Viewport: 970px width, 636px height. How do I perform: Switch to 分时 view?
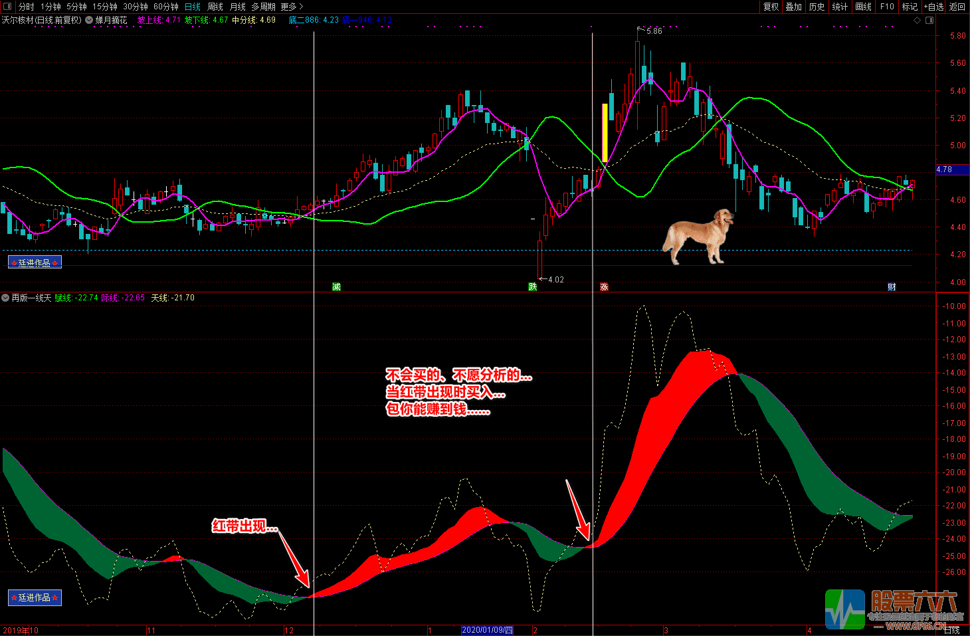click(26, 7)
